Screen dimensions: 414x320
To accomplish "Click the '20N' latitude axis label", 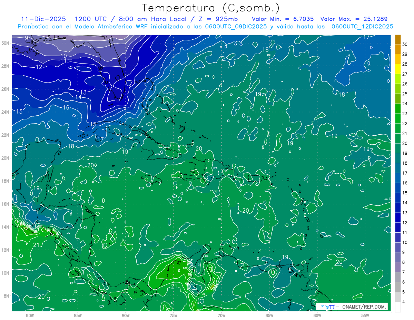I will point(6,158).
